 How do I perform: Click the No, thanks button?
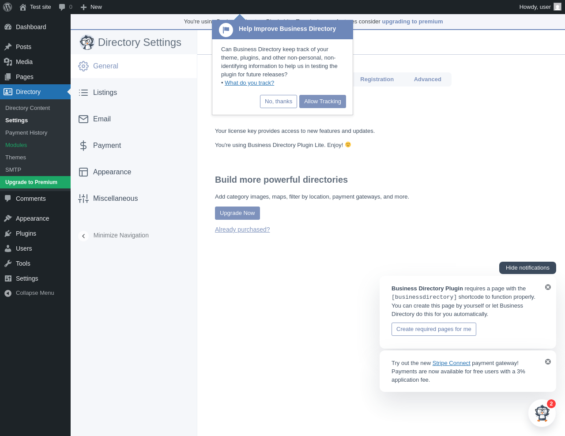point(279,101)
